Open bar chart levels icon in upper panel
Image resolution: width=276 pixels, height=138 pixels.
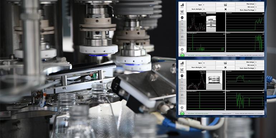(x=182, y=5)
